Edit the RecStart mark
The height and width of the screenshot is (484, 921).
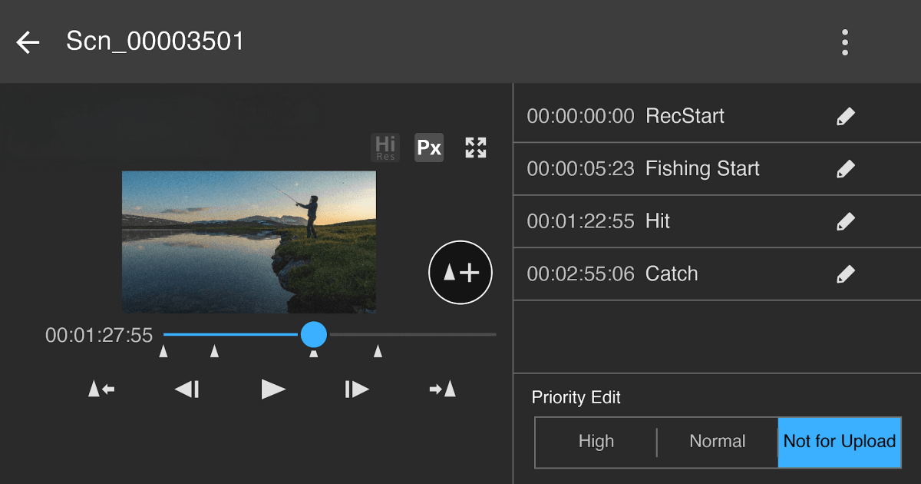pos(845,117)
